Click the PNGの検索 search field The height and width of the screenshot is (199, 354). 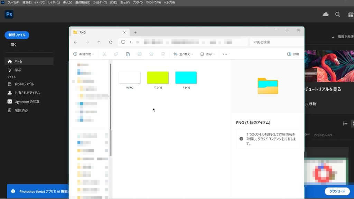point(277,42)
